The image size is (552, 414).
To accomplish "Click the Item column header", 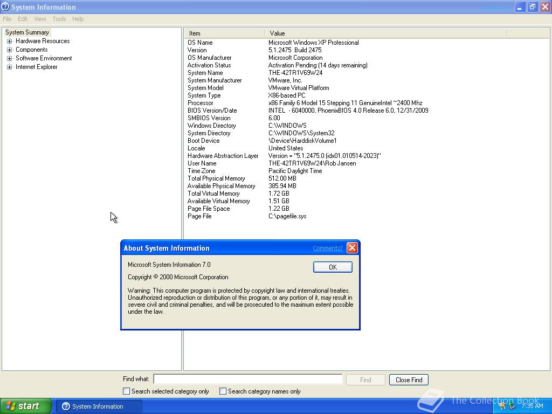I will click(x=224, y=33).
